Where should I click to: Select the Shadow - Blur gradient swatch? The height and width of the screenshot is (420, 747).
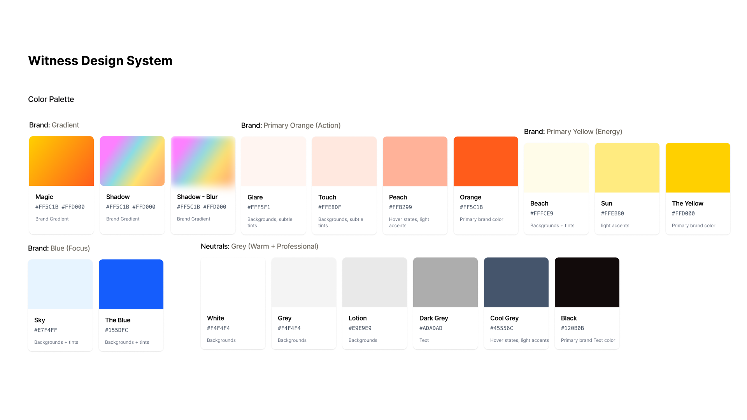[203, 161]
